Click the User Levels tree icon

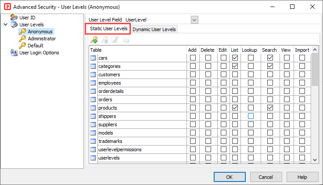tap(14, 25)
